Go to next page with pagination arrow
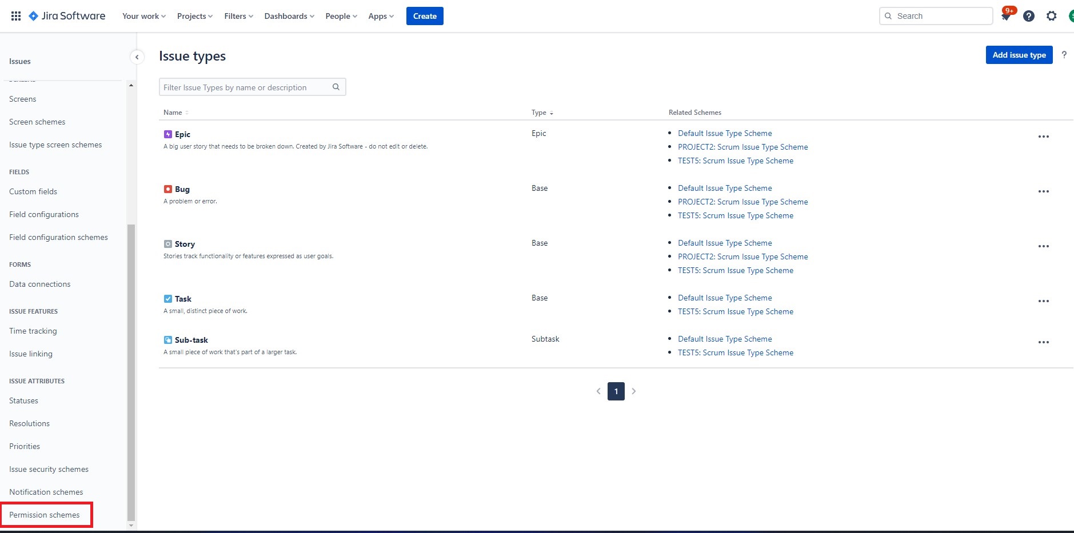1074x533 pixels. pos(634,391)
